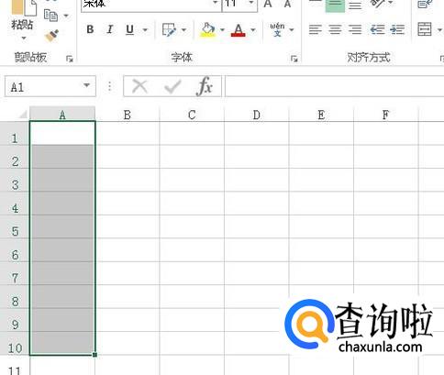This screenshot has width=444, height=375.
Task: Toggle Bold formatting
Action: (90, 29)
